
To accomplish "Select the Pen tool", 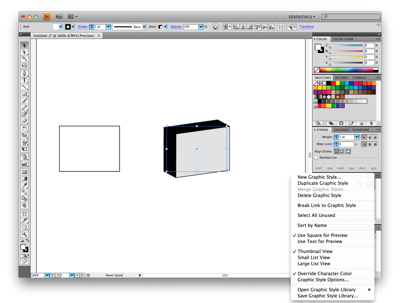I will (x=24, y=73).
